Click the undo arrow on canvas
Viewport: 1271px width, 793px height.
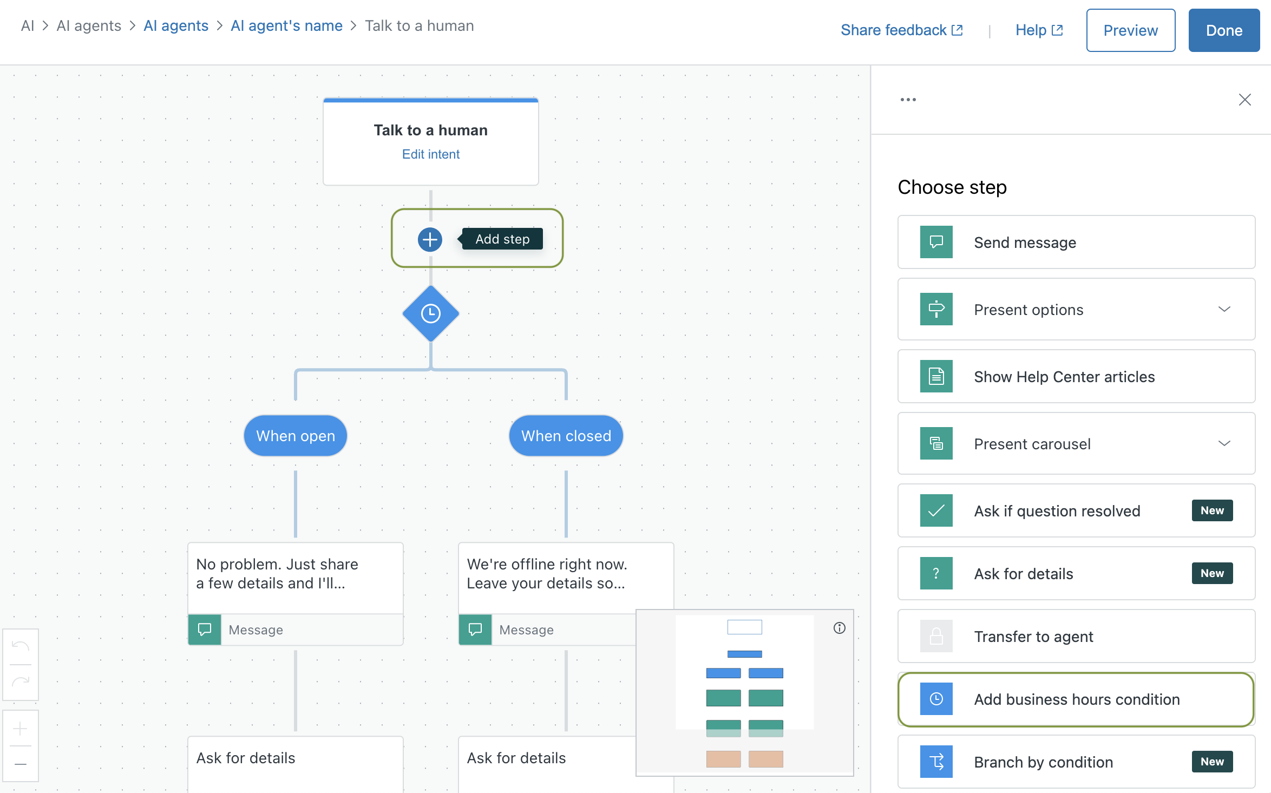pos(21,646)
